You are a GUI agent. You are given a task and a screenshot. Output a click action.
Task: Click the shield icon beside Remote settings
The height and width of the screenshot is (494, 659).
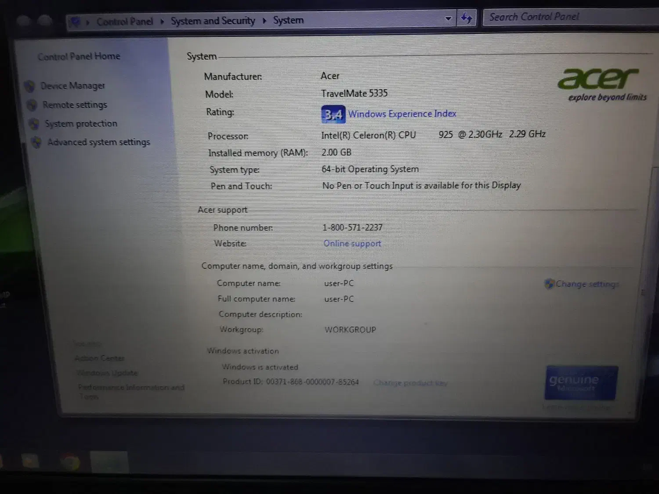[32, 105]
